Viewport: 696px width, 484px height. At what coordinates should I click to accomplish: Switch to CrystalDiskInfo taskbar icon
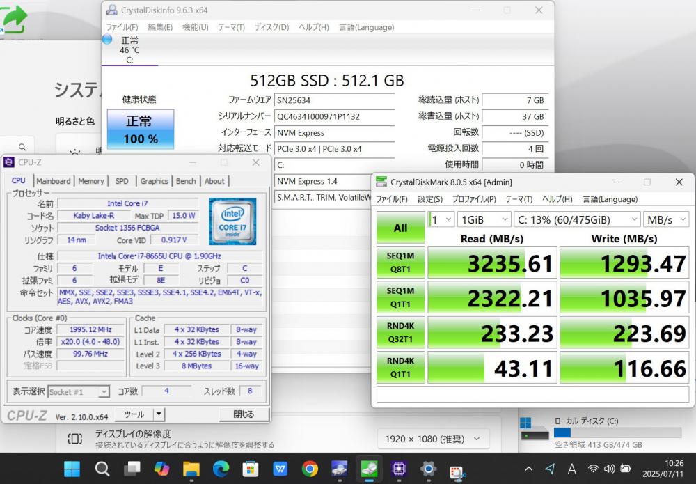tap(340, 469)
